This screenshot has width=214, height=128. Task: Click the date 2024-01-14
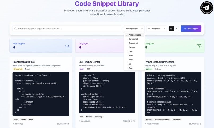130,121
